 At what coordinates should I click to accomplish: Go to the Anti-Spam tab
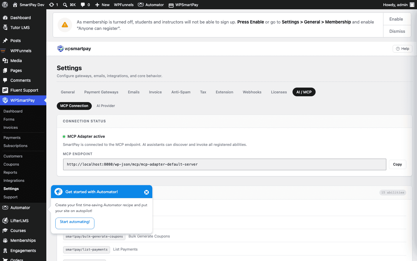[x=181, y=92]
